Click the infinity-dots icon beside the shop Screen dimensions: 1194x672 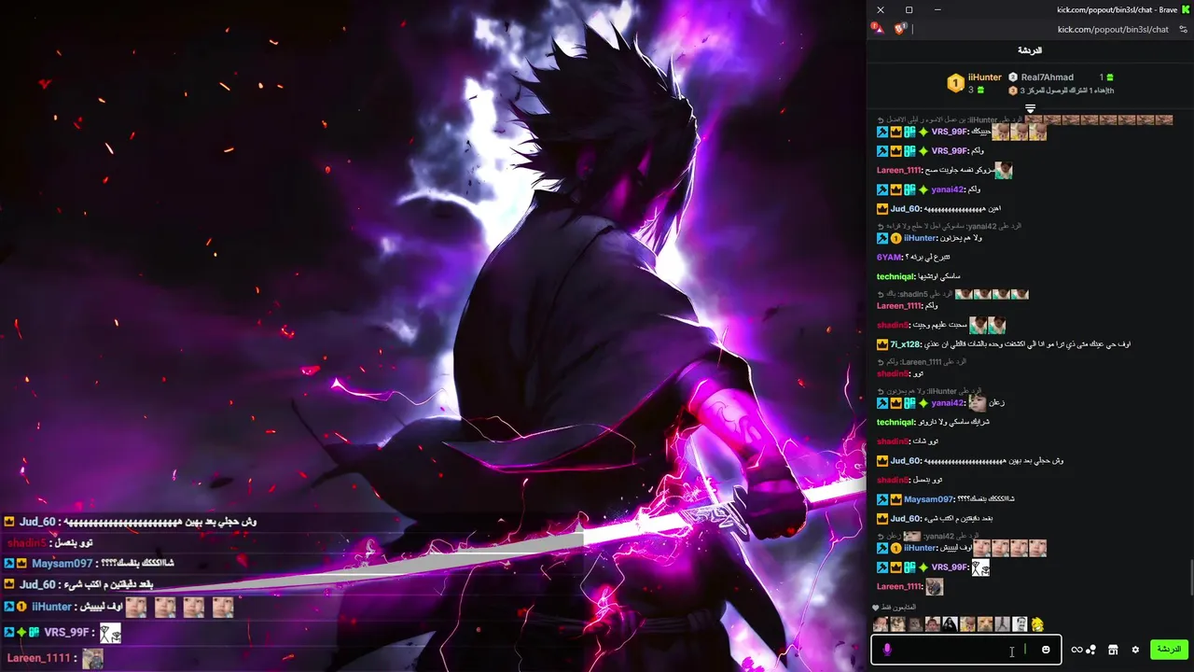click(1083, 650)
